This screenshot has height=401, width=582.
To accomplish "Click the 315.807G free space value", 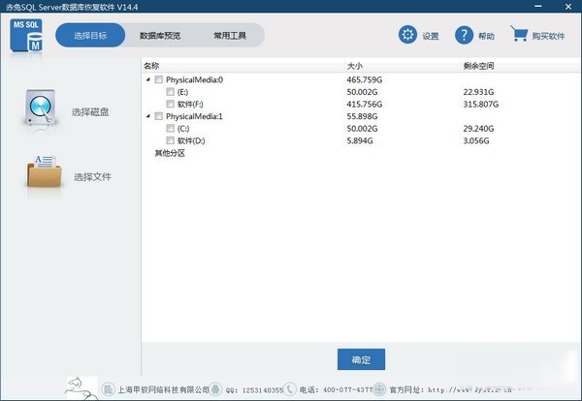I will pyautogui.click(x=481, y=105).
